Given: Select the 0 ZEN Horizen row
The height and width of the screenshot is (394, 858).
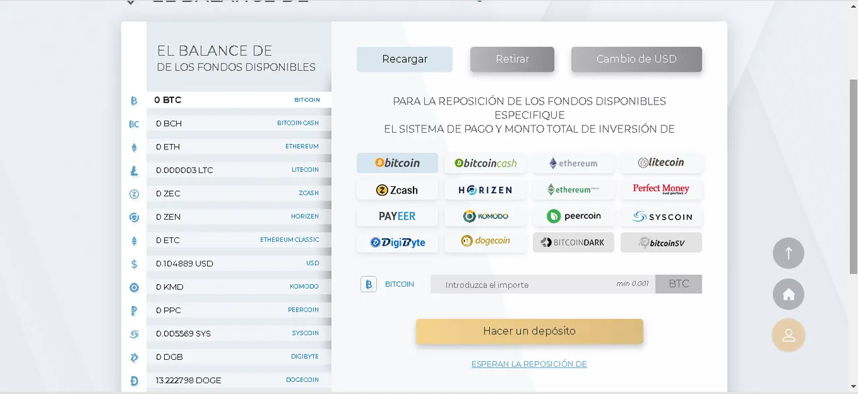Looking at the screenshot, I should click(x=239, y=217).
